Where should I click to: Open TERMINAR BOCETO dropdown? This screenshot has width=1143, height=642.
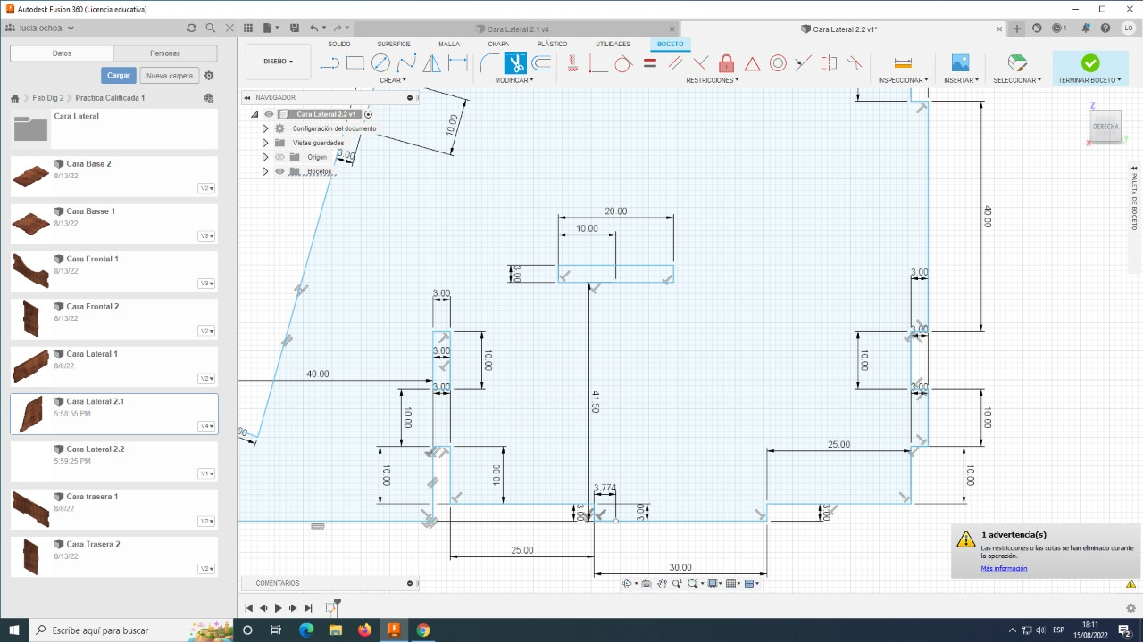click(x=1089, y=80)
